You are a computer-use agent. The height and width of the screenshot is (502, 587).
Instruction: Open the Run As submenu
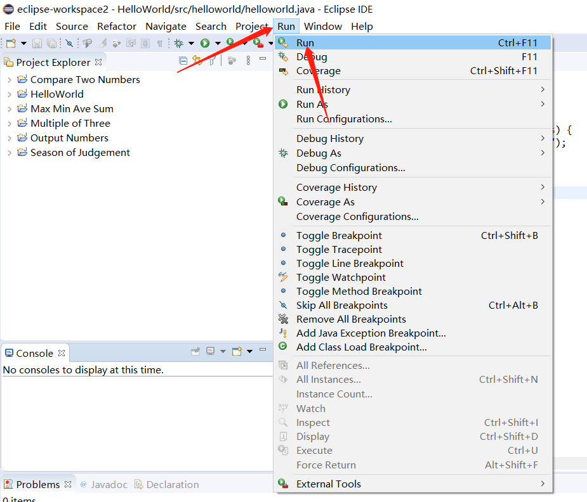pyautogui.click(x=412, y=105)
